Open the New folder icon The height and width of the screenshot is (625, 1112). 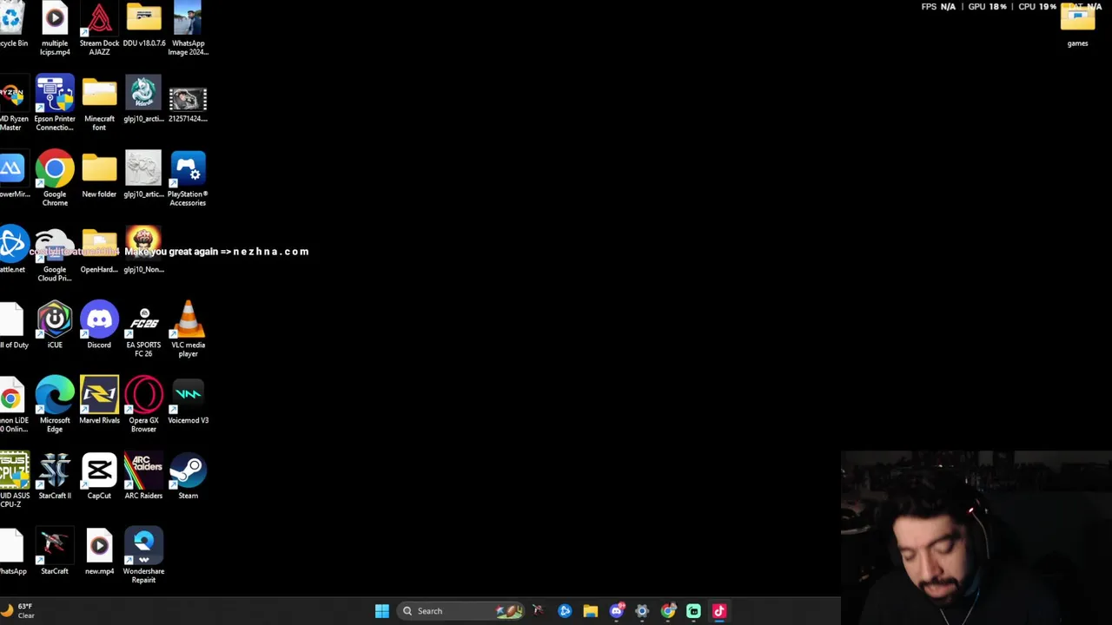tap(99, 175)
